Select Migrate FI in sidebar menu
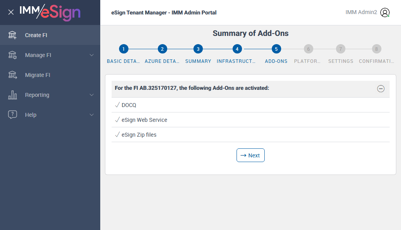Image resolution: width=401 pixels, height=230 pixels. click(x=38, y=75)
